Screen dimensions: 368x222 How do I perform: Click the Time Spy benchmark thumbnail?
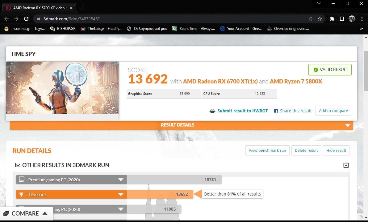pos(62,88)
